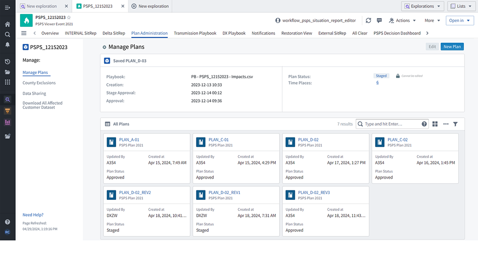Viewport: 478px width, 269px height.
Task: Open the PLAN_D-02_REV3 plan link
Action: pyautogui.click(x=314, y=192)
